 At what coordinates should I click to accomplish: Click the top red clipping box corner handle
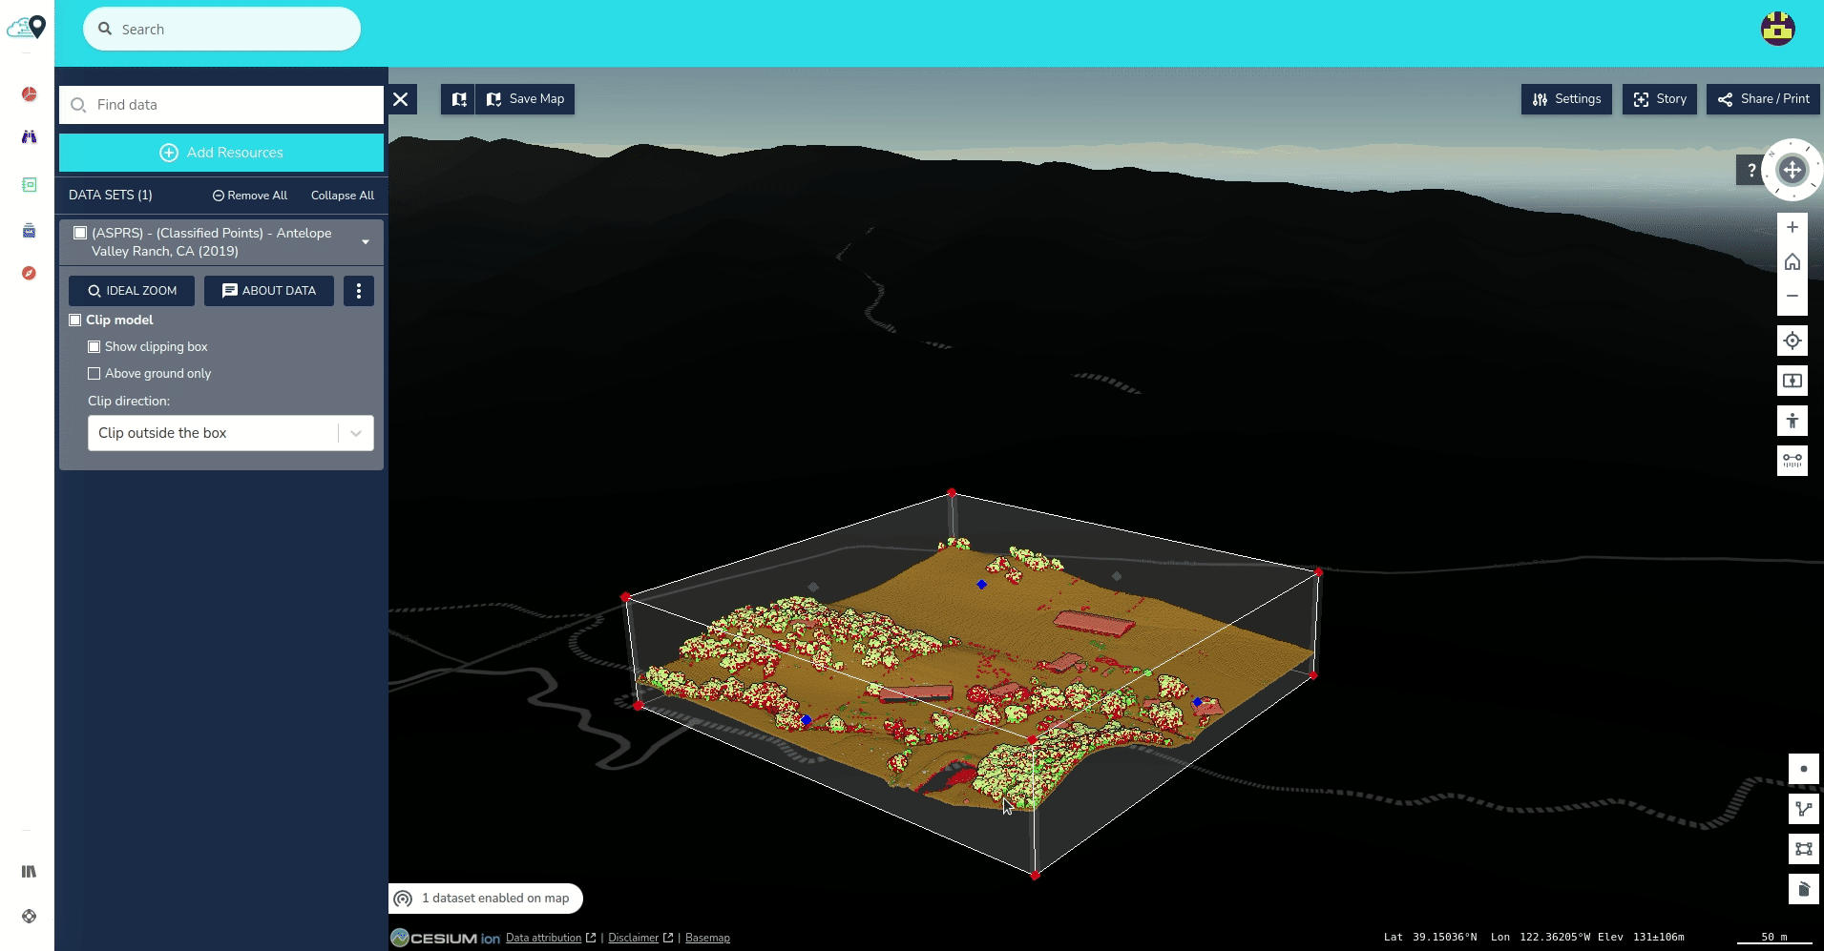(x=952, y=492)
